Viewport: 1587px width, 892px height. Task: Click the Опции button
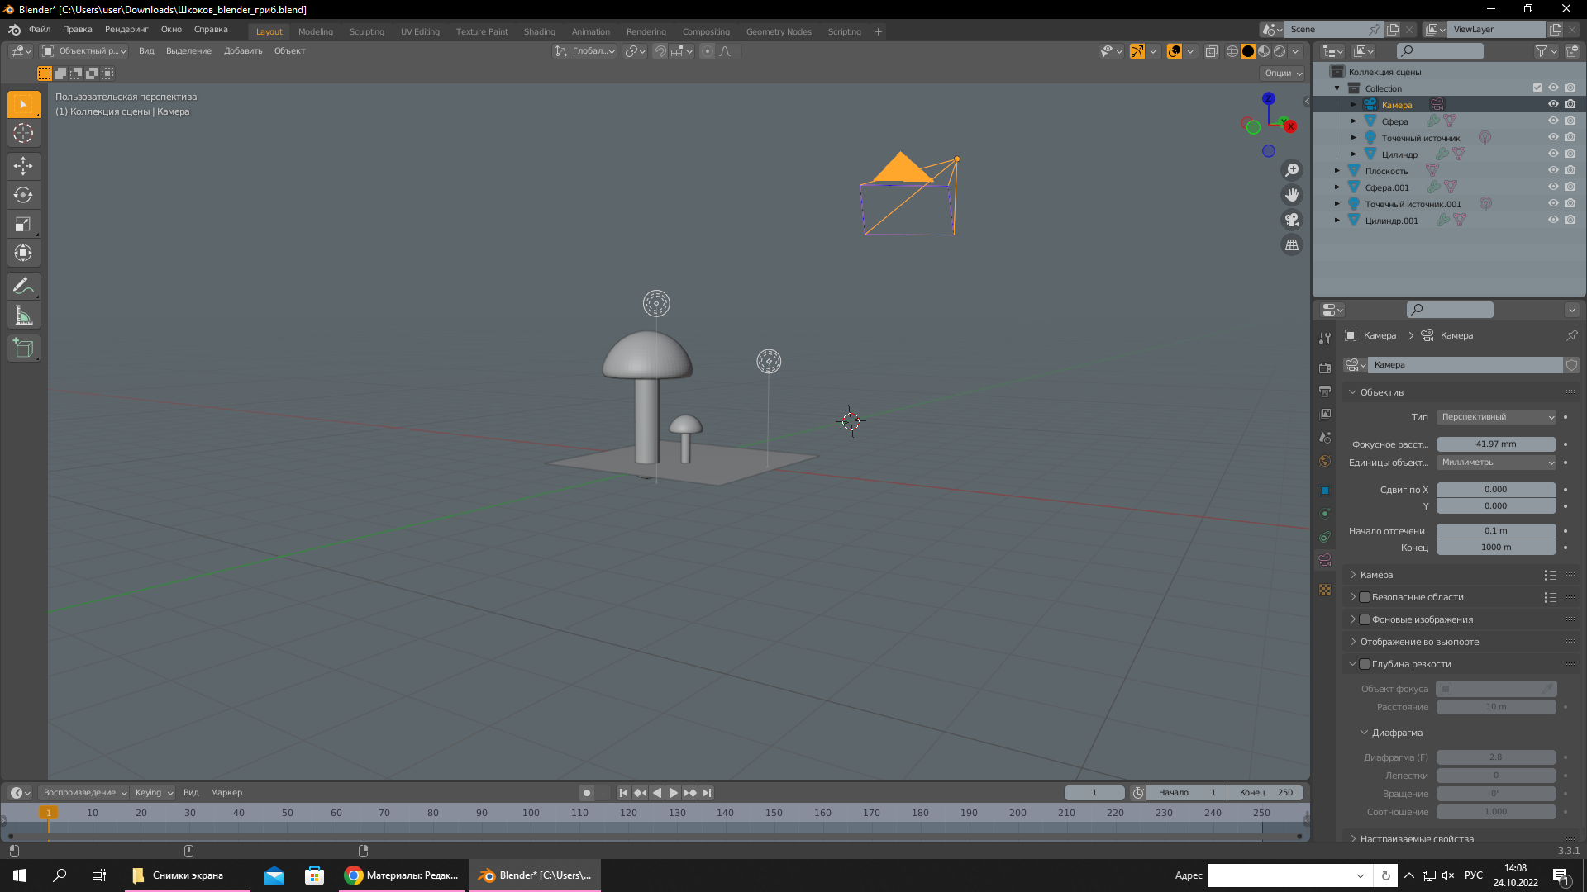[x=1283, y=74]
